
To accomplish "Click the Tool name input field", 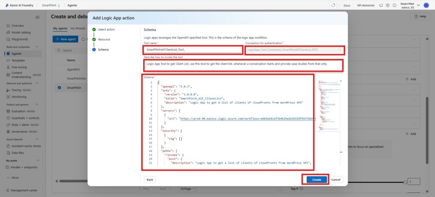I will coord(192,49).
